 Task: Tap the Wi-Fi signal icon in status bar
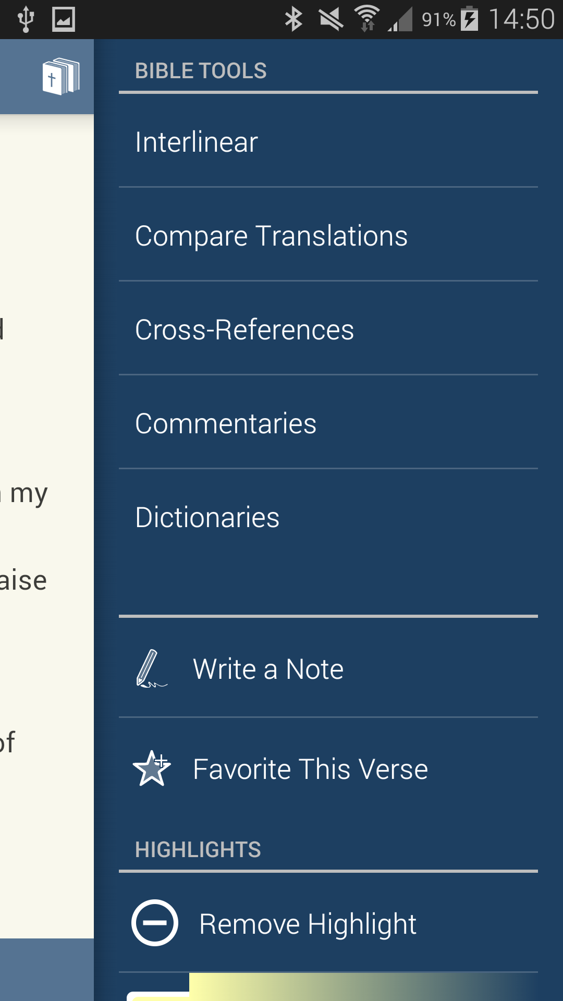tap(367, 19)
